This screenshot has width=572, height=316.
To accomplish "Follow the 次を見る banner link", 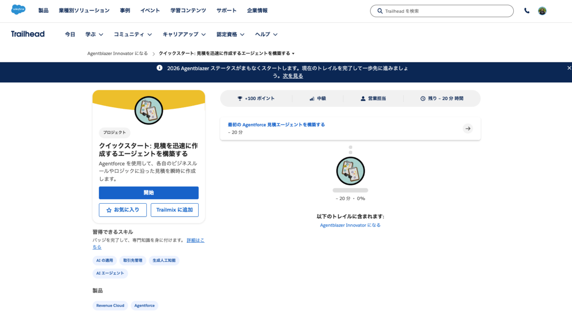I will coord(293,76).
